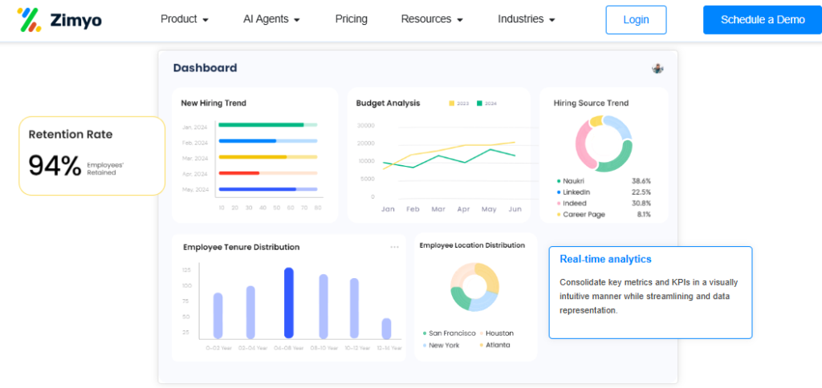Select the Mar, 2024 hiring bar
This screenshot has height=388, width=822.
(x=268, y=156)
